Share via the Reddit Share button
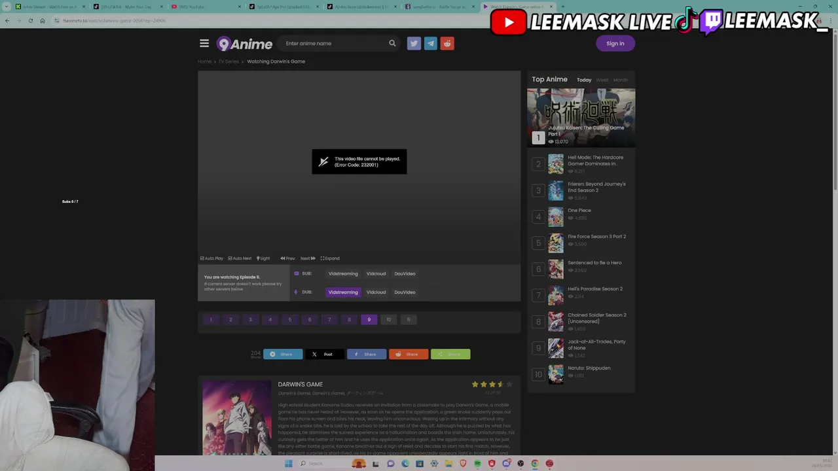 409,354
